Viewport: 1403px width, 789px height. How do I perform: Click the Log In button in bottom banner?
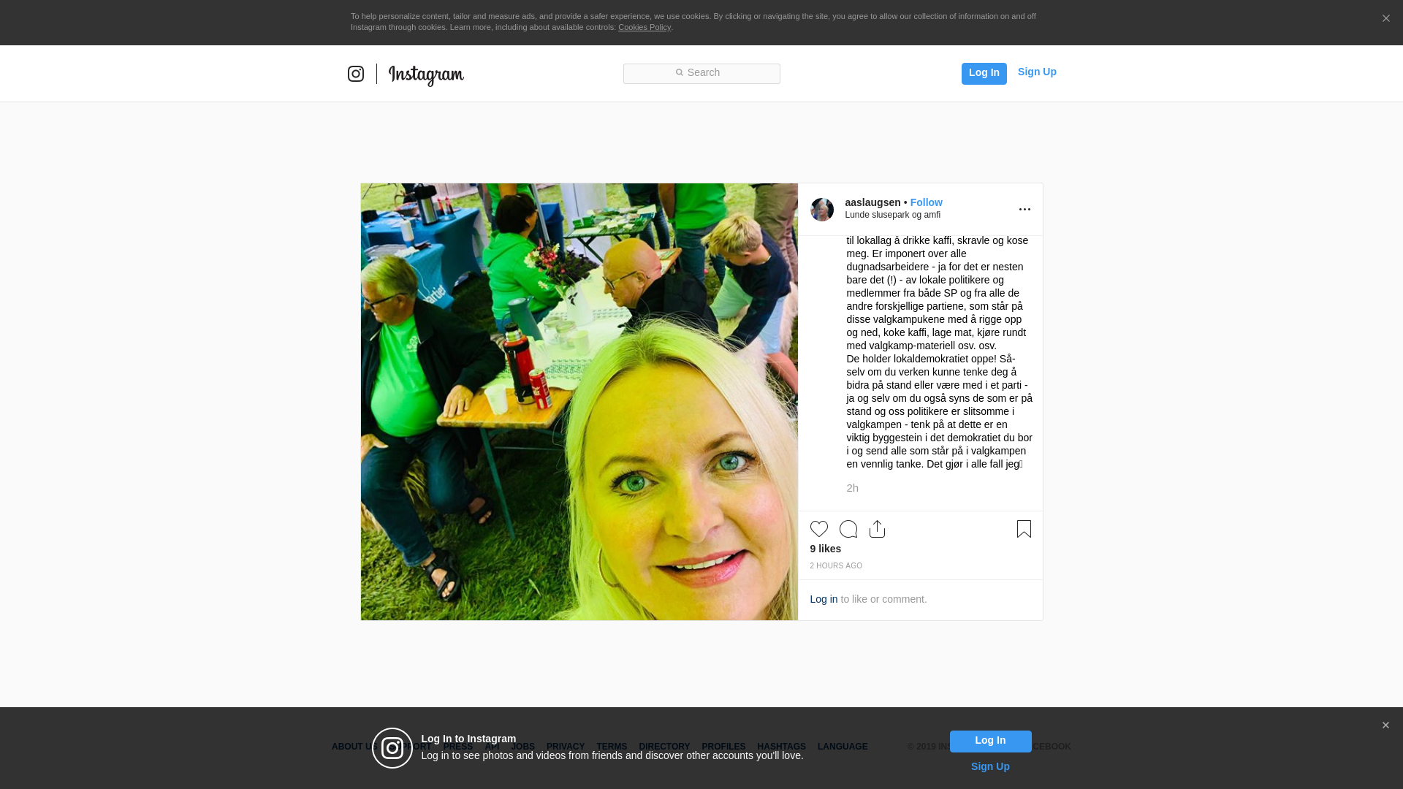(990, 742)
